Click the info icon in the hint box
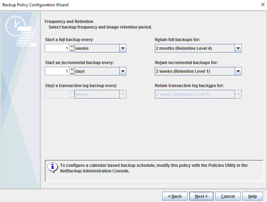This screenshot has width=267, height=202. coord(52,168)
